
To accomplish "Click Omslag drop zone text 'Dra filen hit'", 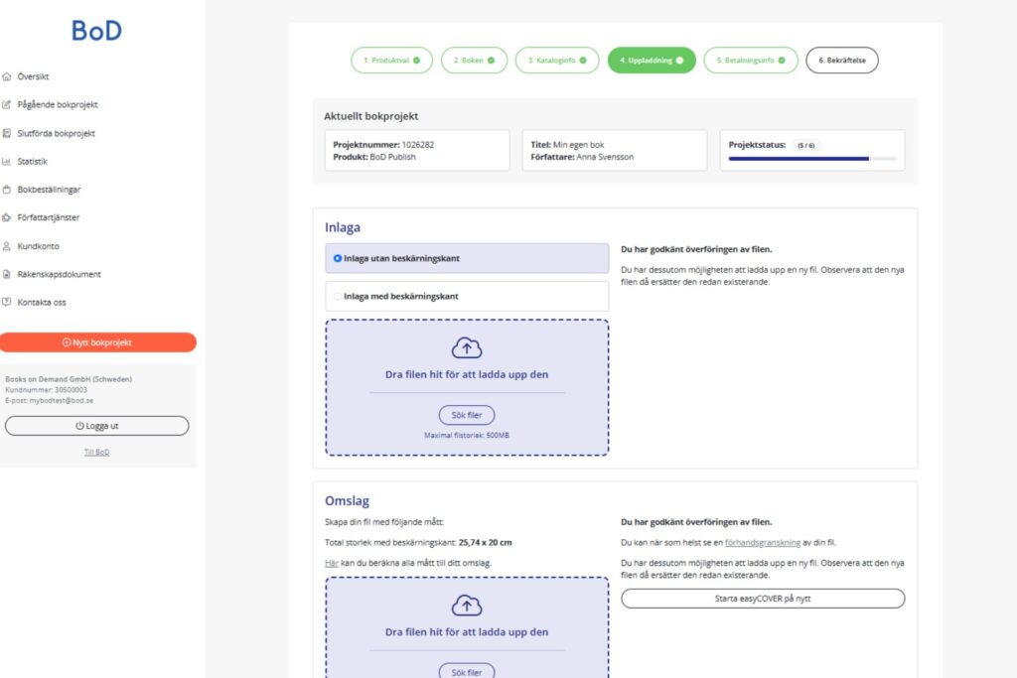I will [x=467, y=632].
